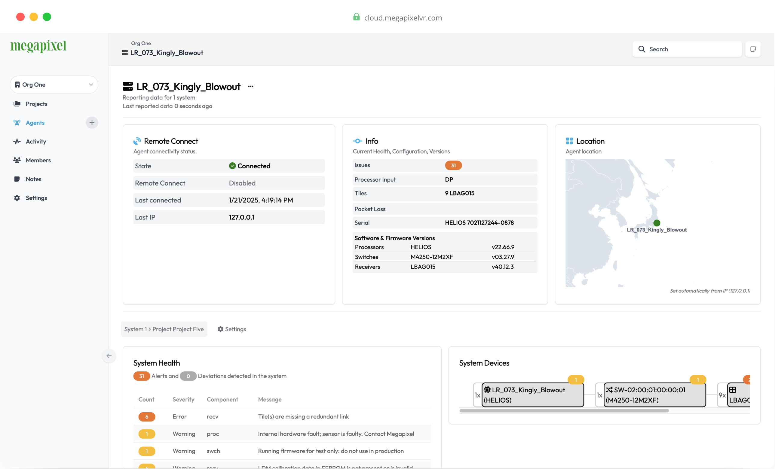Viewport: 775px width, 469px height.
Task: Click the Remote Connect panel icon
Action: point(137,141)
